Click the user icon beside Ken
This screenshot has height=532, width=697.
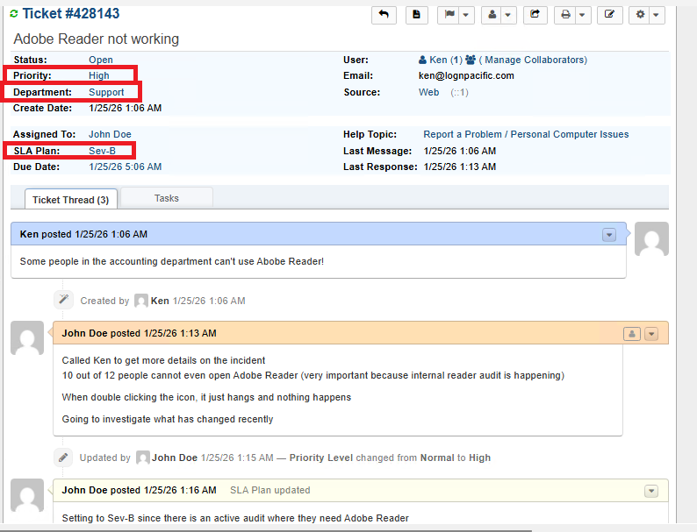(423, 60)
